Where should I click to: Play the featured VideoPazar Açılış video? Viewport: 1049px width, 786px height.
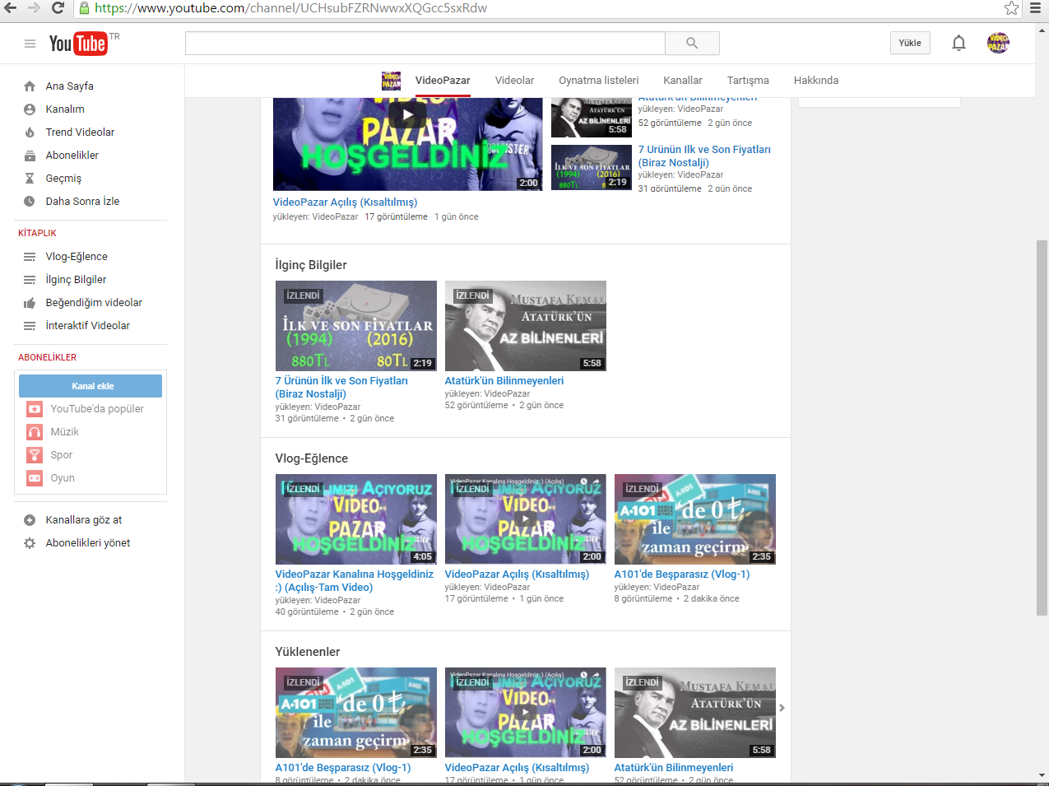tap(407, 115)
